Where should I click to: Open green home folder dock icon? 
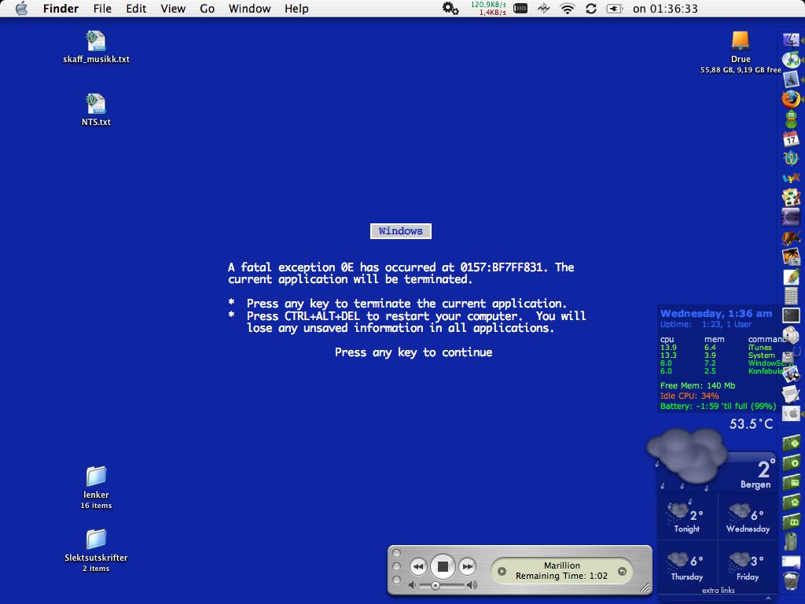[791, 501]
